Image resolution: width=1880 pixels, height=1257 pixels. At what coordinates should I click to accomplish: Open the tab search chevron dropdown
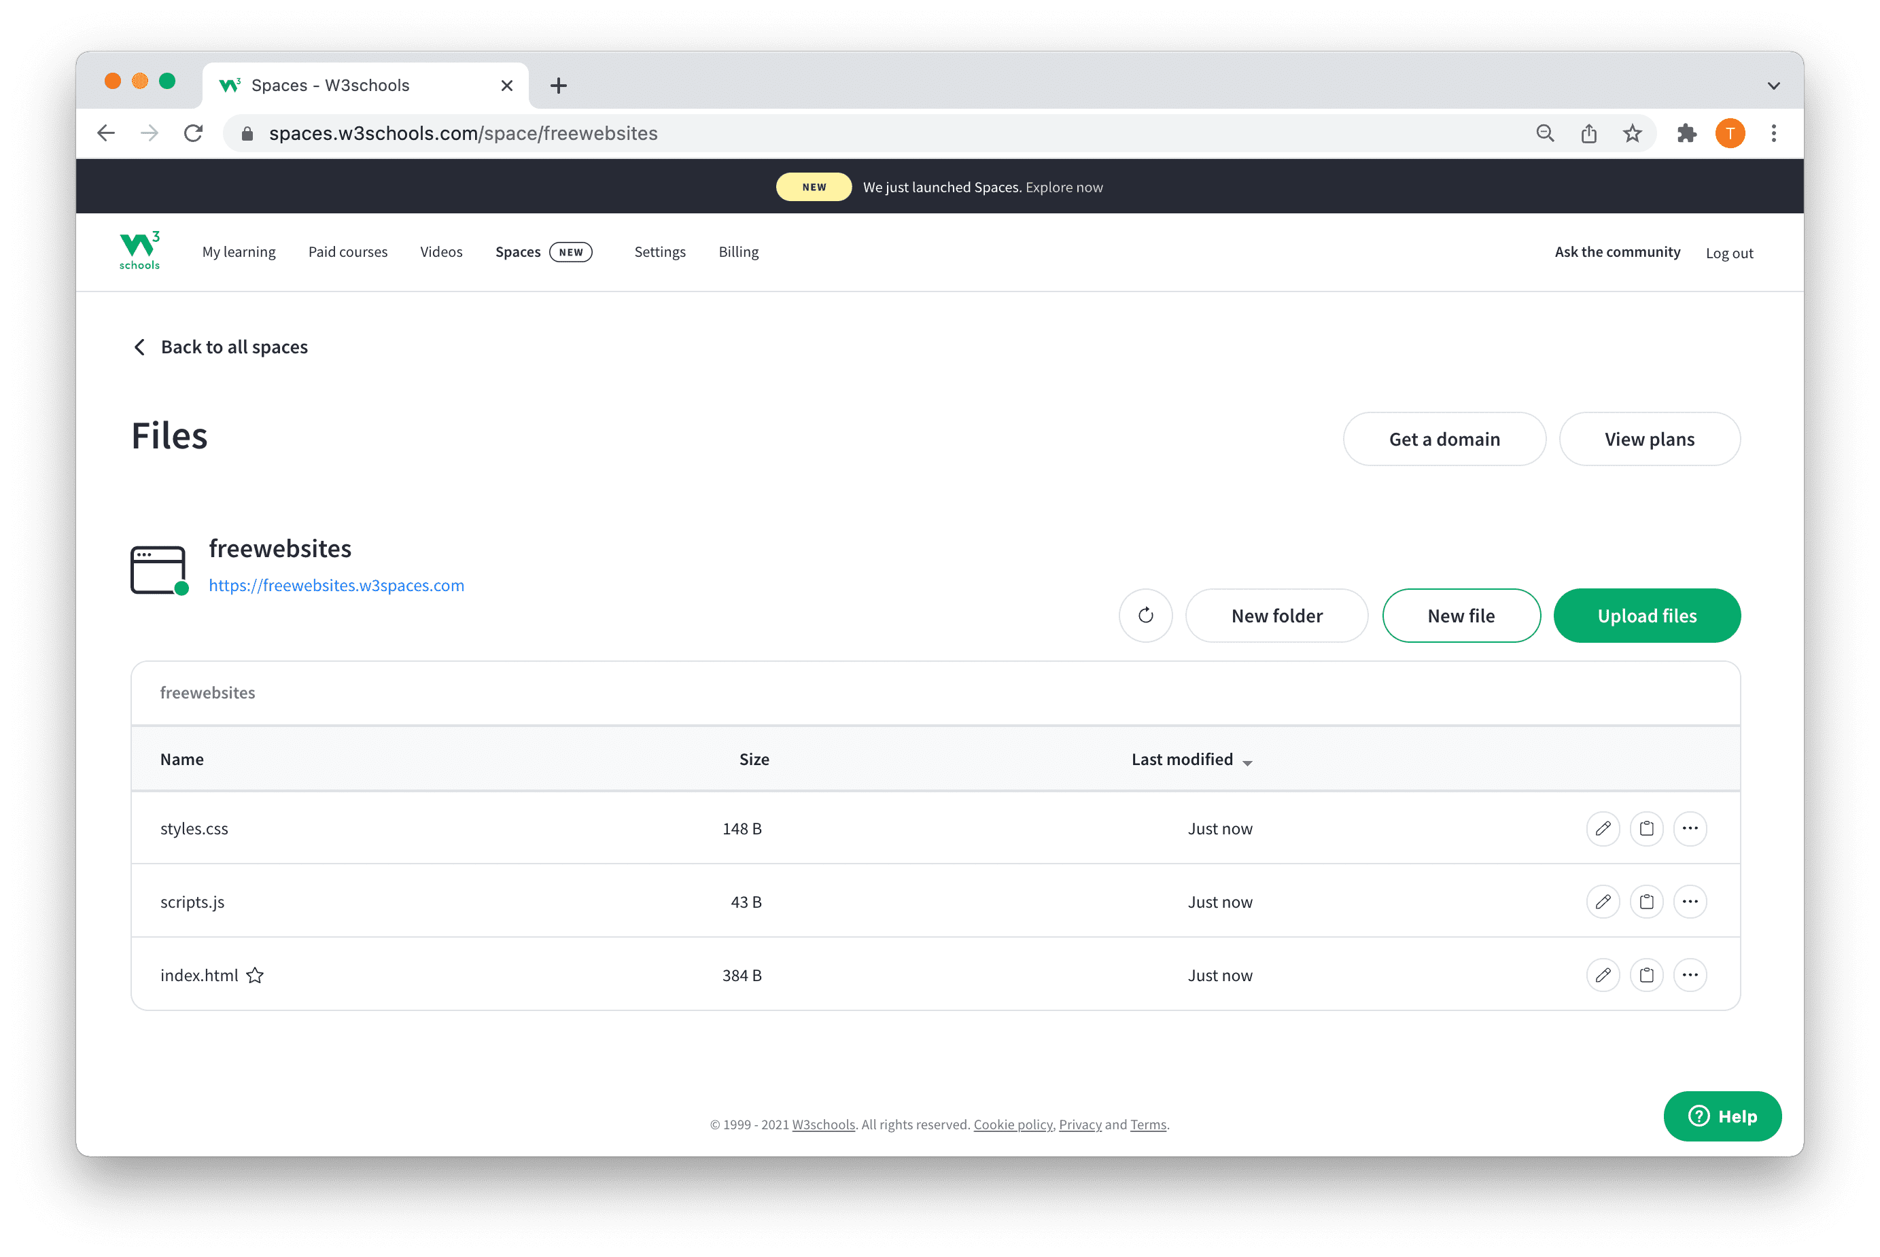pos(1773,86)
